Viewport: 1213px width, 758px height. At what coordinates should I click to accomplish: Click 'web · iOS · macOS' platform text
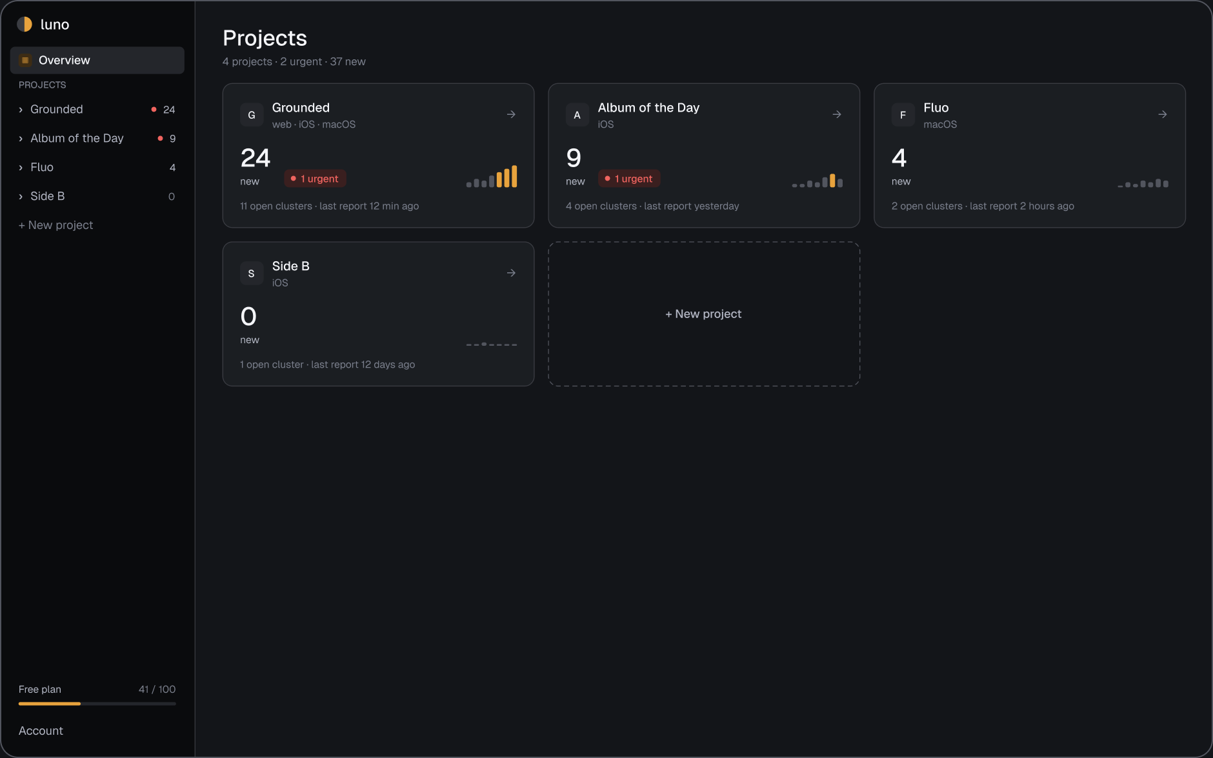(x=314, y=125)
